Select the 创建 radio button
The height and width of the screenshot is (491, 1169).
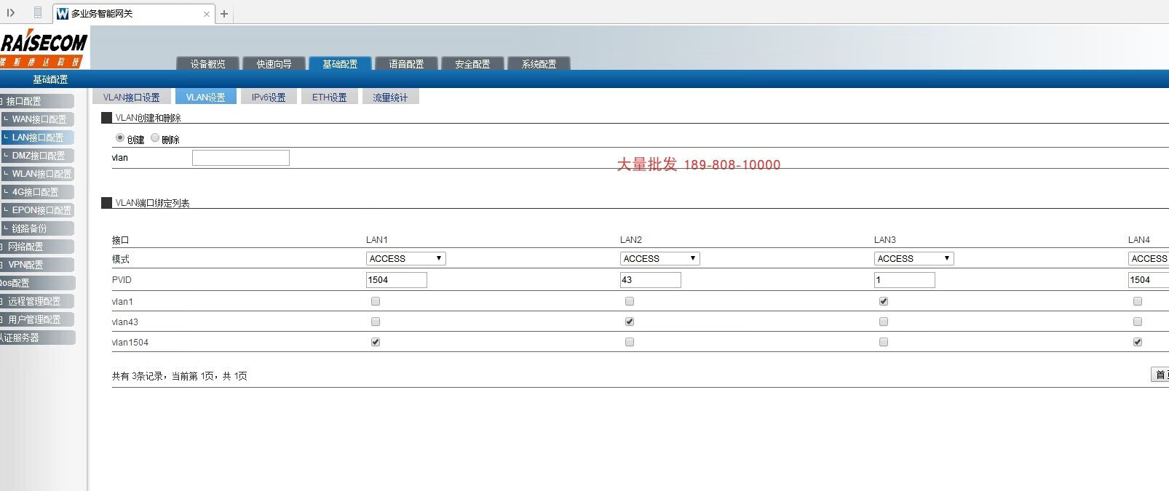[120, 137]
